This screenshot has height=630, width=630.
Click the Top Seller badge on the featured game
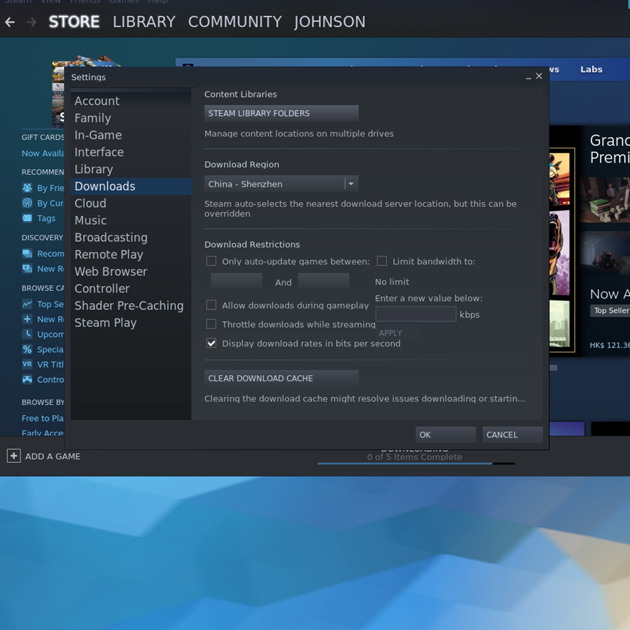[x=610, y=311]
